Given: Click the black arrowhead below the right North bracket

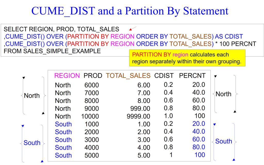Looking at the screenshot, I should coord(235,112).
